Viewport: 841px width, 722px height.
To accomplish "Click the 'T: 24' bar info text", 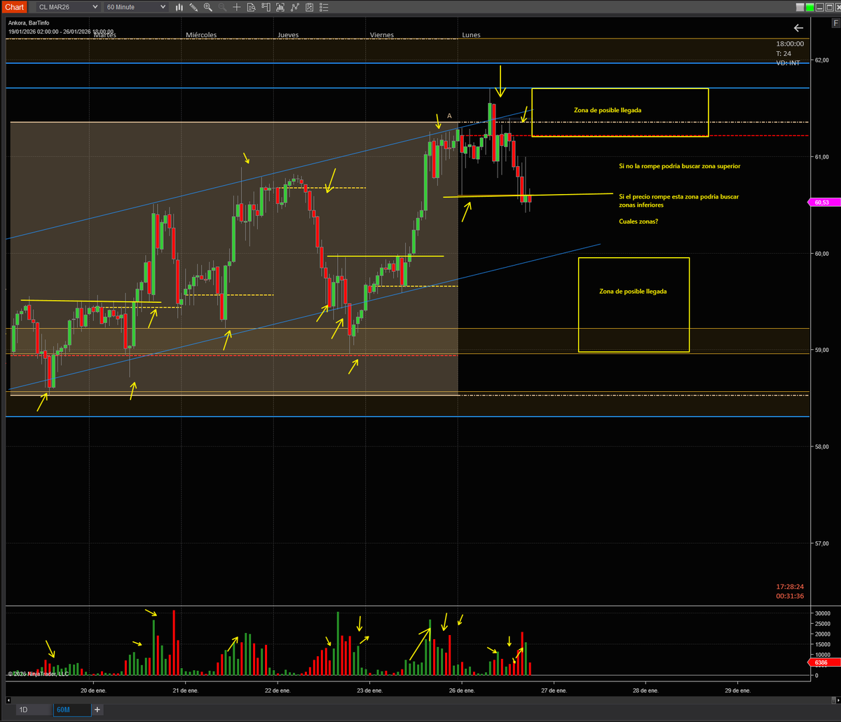I will coord(784,53).
